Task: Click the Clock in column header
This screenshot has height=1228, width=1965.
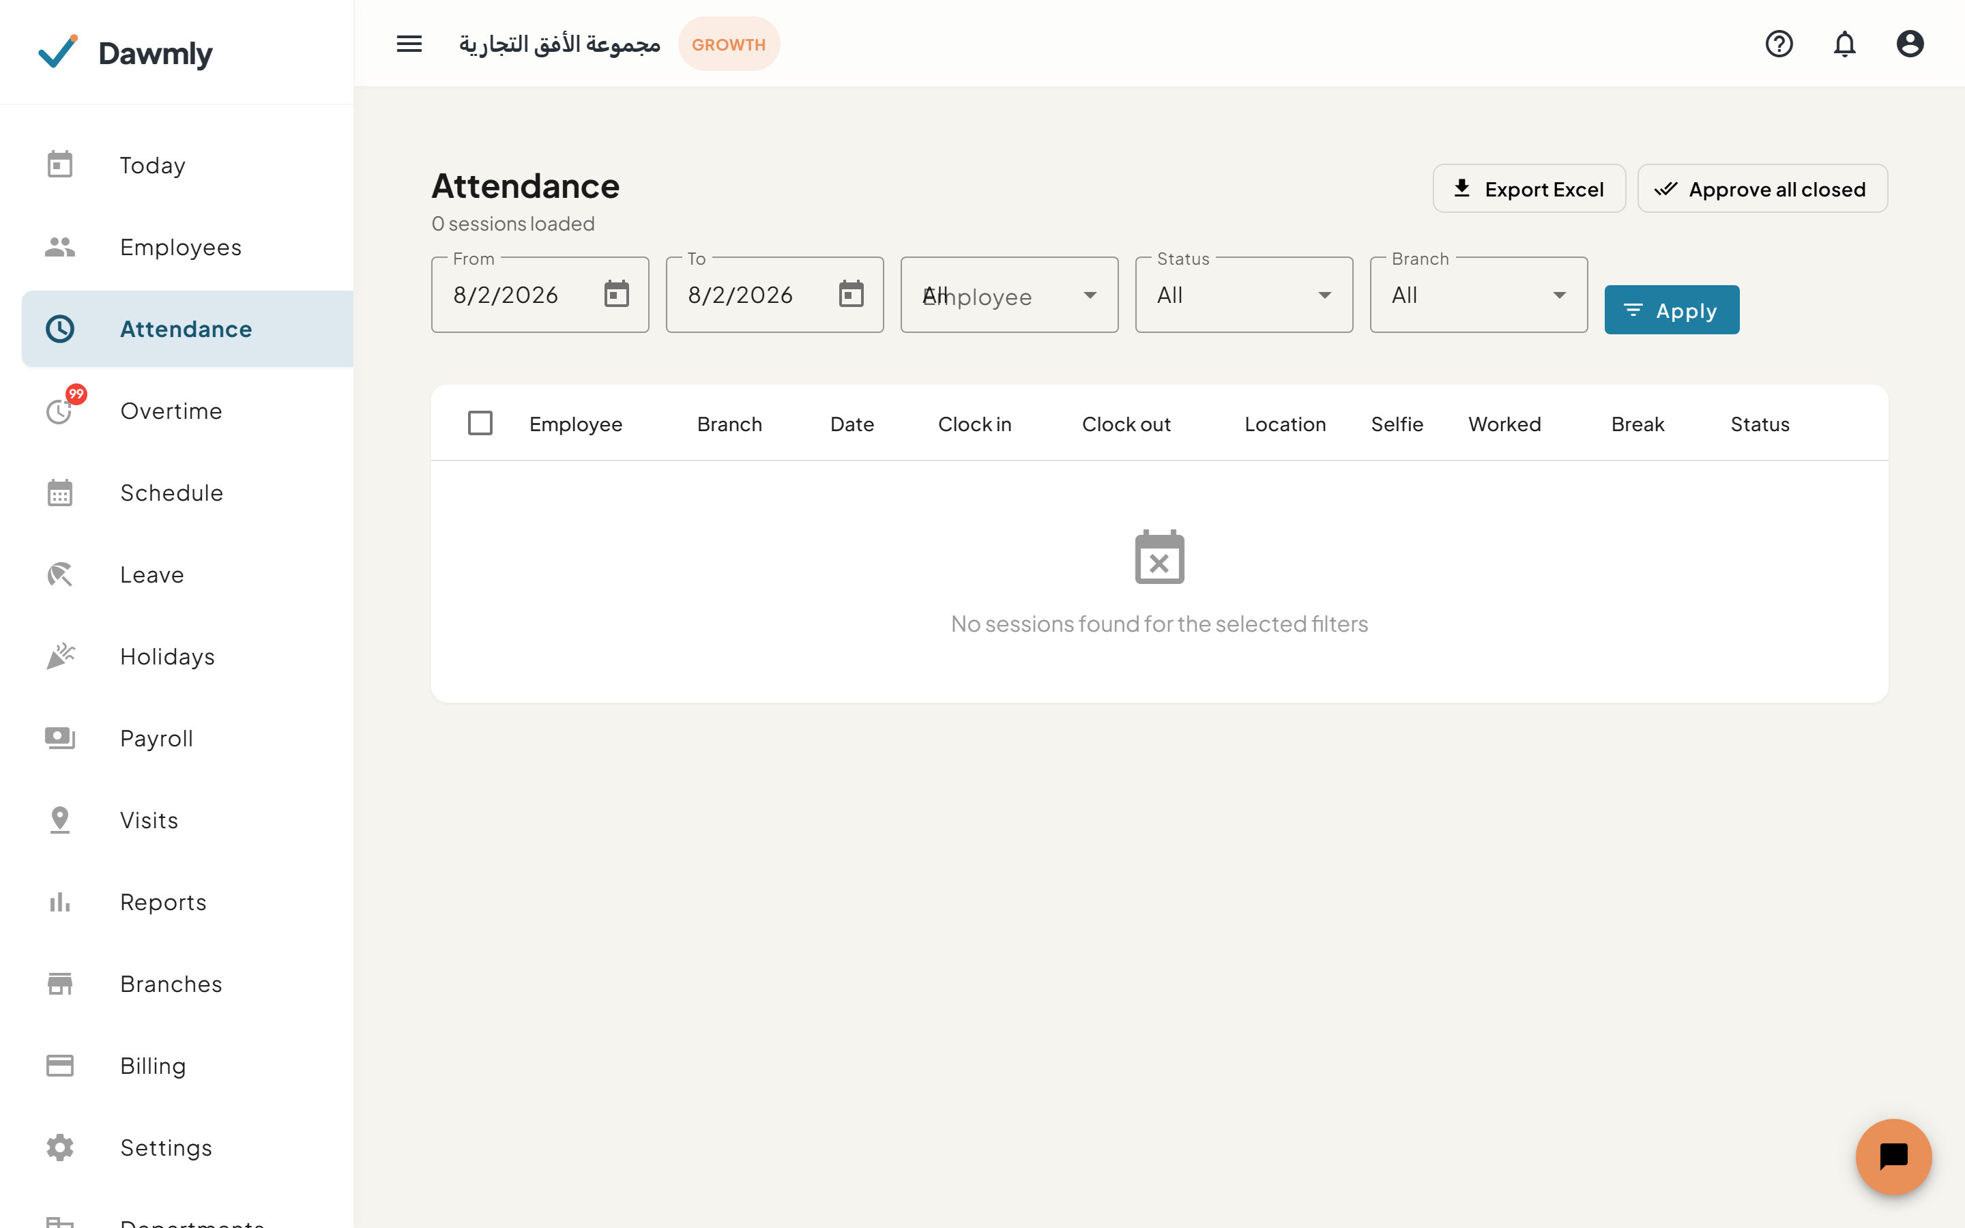Action: point(974,424)
